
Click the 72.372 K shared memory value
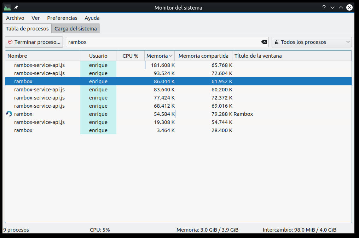point(222,98)
